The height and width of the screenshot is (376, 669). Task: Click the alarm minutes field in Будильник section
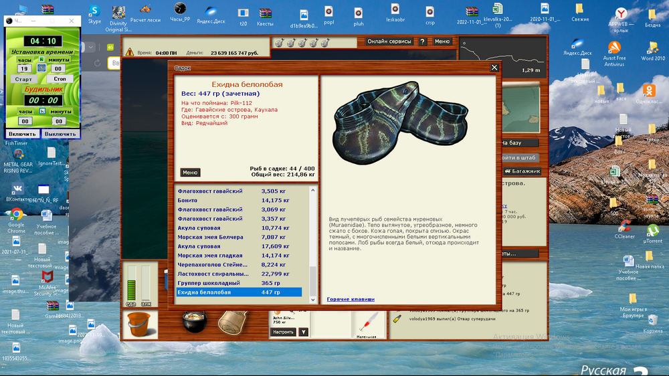59,121
